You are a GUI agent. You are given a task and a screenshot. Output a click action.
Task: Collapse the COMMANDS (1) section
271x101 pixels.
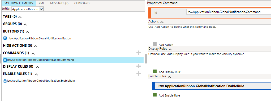33,53
